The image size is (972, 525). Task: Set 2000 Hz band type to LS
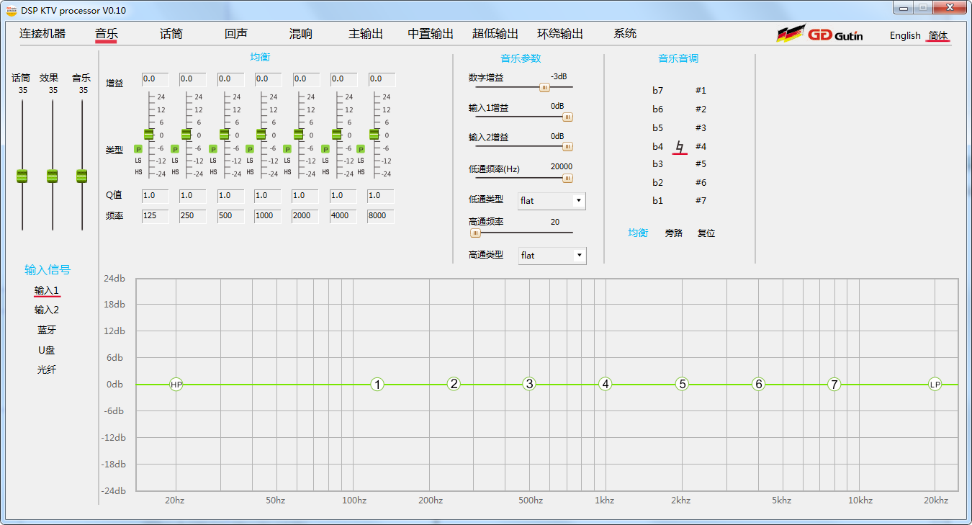tap(287, 161)
